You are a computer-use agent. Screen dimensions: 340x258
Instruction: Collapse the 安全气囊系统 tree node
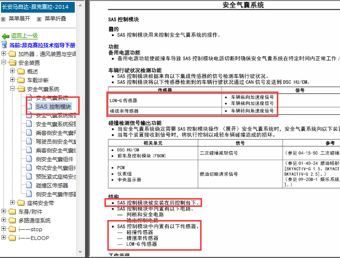(x=12, y=89)
